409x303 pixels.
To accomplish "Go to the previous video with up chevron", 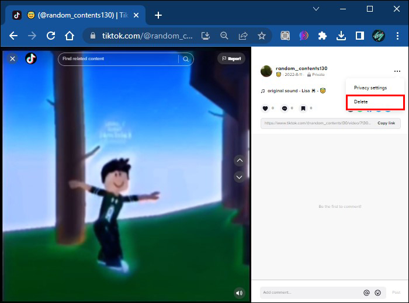I will pyautogui.click(x=240, y=161).
